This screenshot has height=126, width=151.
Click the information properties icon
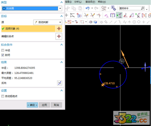pyautogui.click(x=113, y=8)
